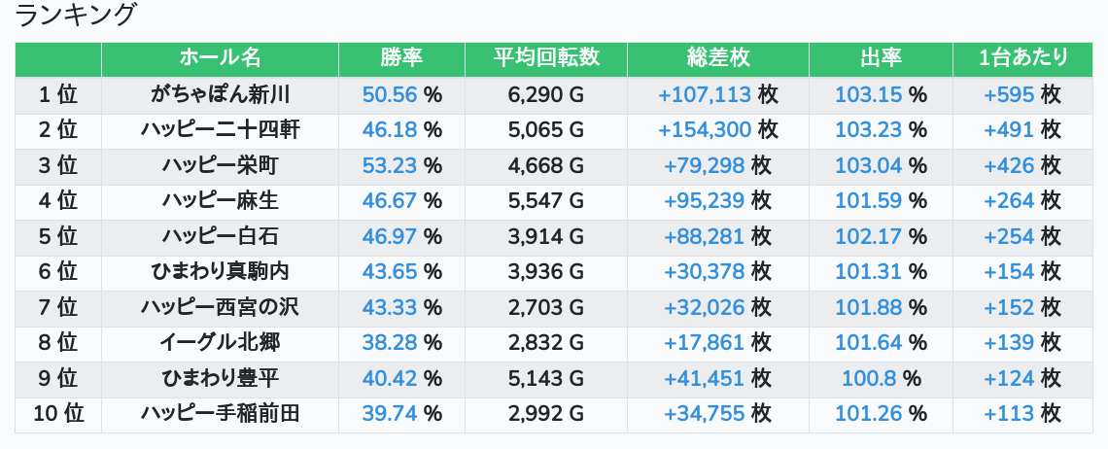Viewport: 1108px width, 449px height.
Task: Select ひまわり真駒内 hall entry
Action: (220, 271)
